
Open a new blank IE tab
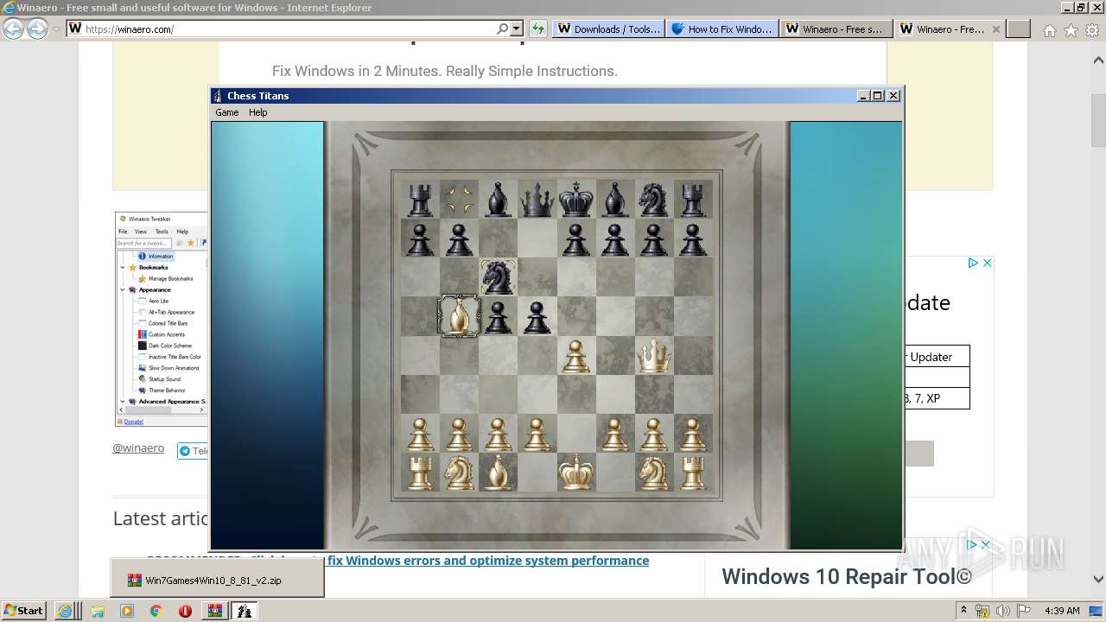click(x=1019, y=29)
